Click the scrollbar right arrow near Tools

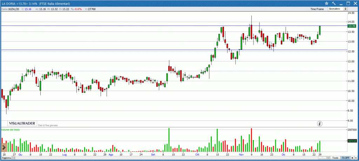pos(328,158)
